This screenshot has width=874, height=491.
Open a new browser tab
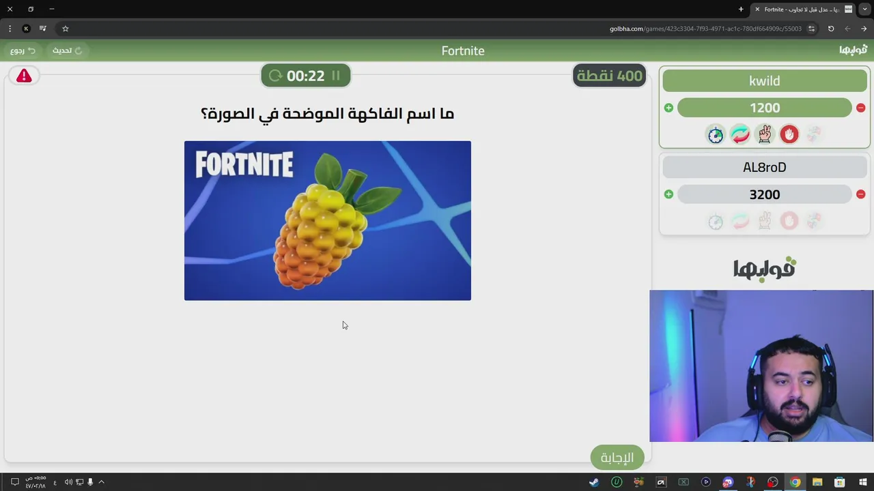[741, 9]
